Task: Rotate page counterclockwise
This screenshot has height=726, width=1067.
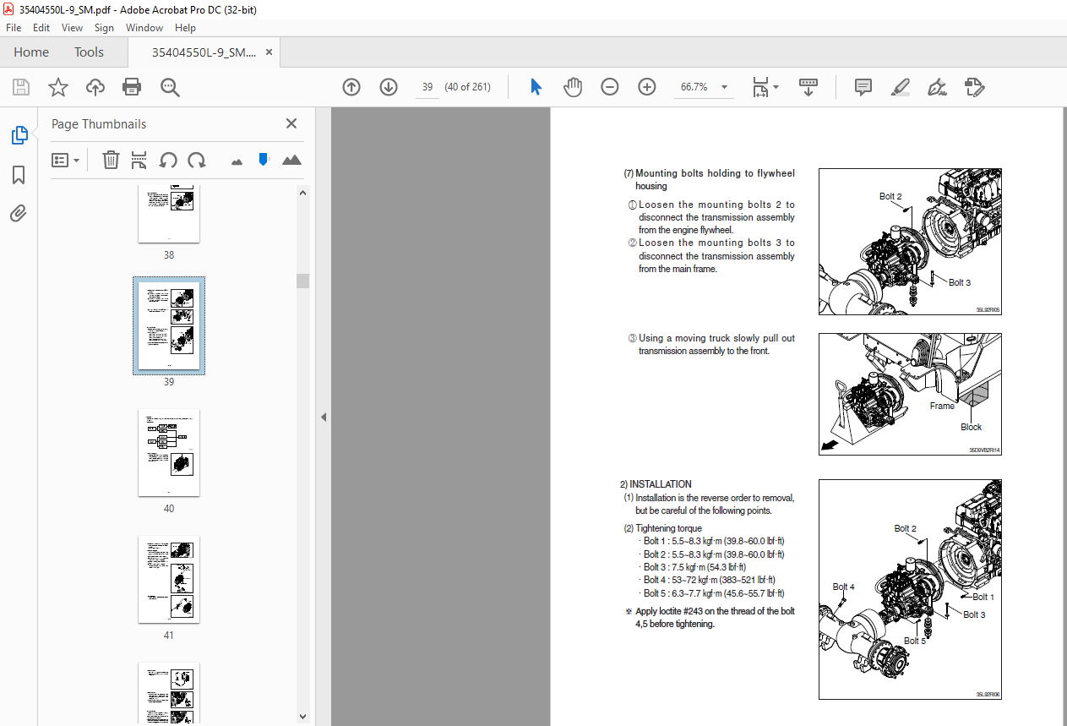Action: (168, 160)
